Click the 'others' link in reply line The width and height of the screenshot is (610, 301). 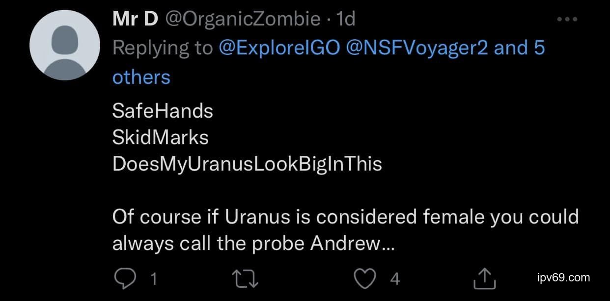click(x=141, y=77)
